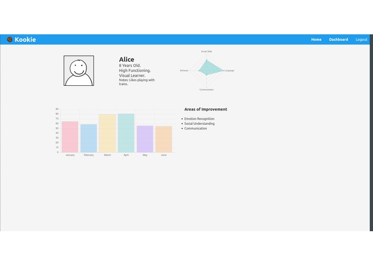Click the orange June bar

pos(164,139)
